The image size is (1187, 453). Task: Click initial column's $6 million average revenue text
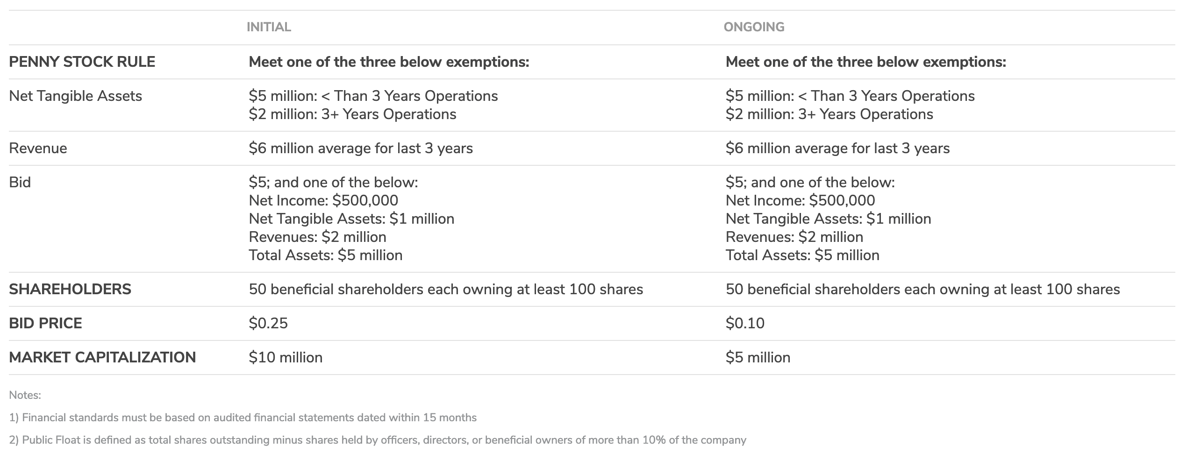(x=361, y=148)
